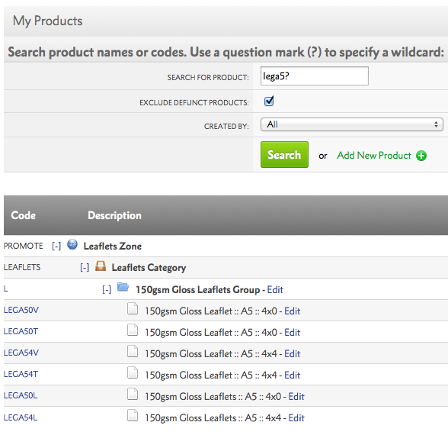The image size is (448, 435).
Task: Click the document icon in the LEGA54L row
Action: tap(133, 415)
